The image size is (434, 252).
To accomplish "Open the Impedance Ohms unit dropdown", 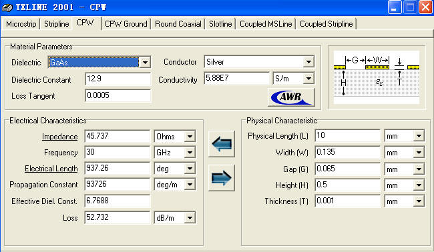I will (x=190, y=137).
